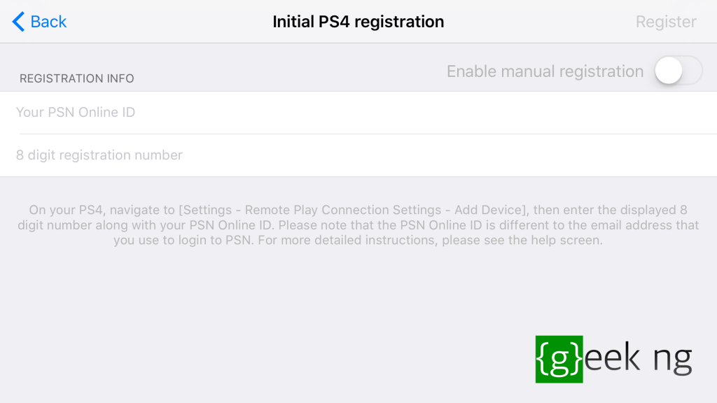Click the Enable manual registration label
Viewport: 717px width, 403px height.
545,71
